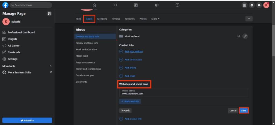Switch to the Mentions tab

point(102,19)
